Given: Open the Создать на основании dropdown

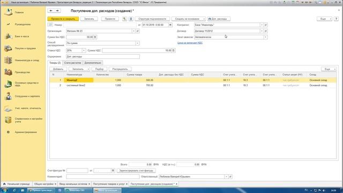Looking at the screenshot, I should click(189, 19).
